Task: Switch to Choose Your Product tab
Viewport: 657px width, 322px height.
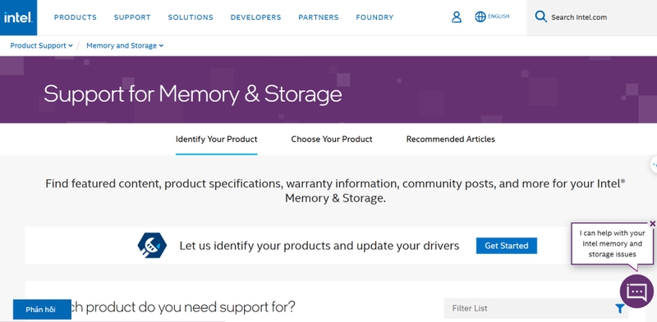Action: [x=332, y=139]
